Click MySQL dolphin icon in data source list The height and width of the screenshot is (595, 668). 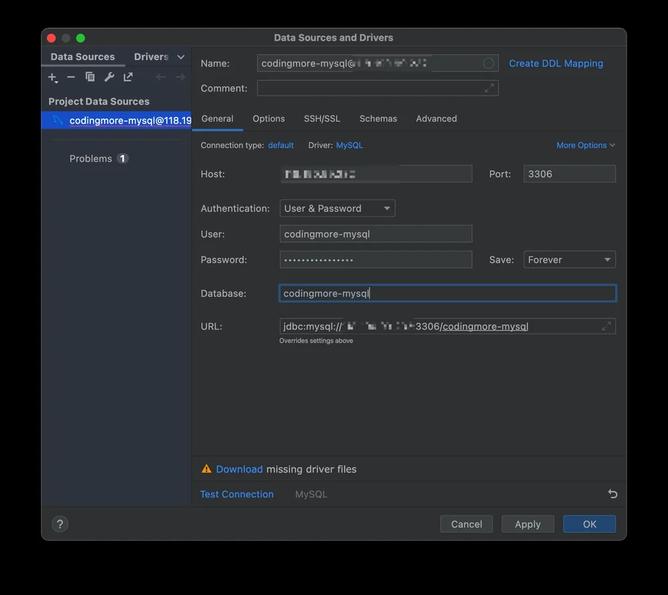click(57, 120)
